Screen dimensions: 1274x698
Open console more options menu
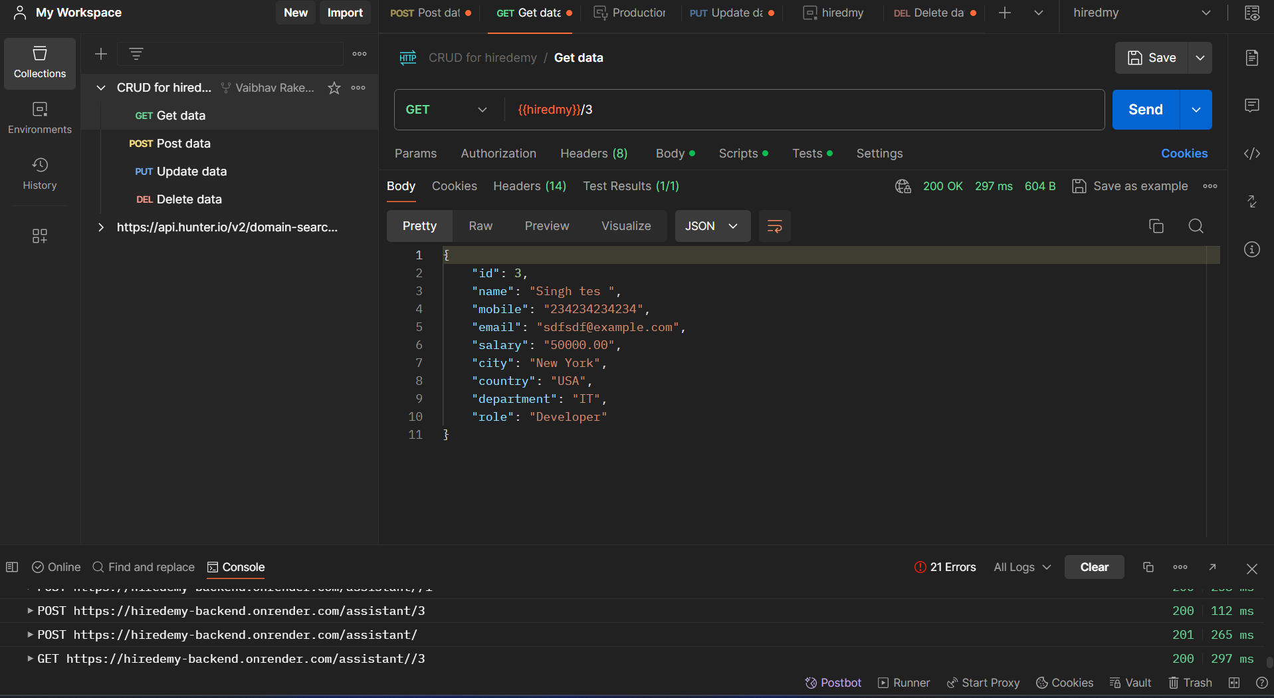[1180, 567]
